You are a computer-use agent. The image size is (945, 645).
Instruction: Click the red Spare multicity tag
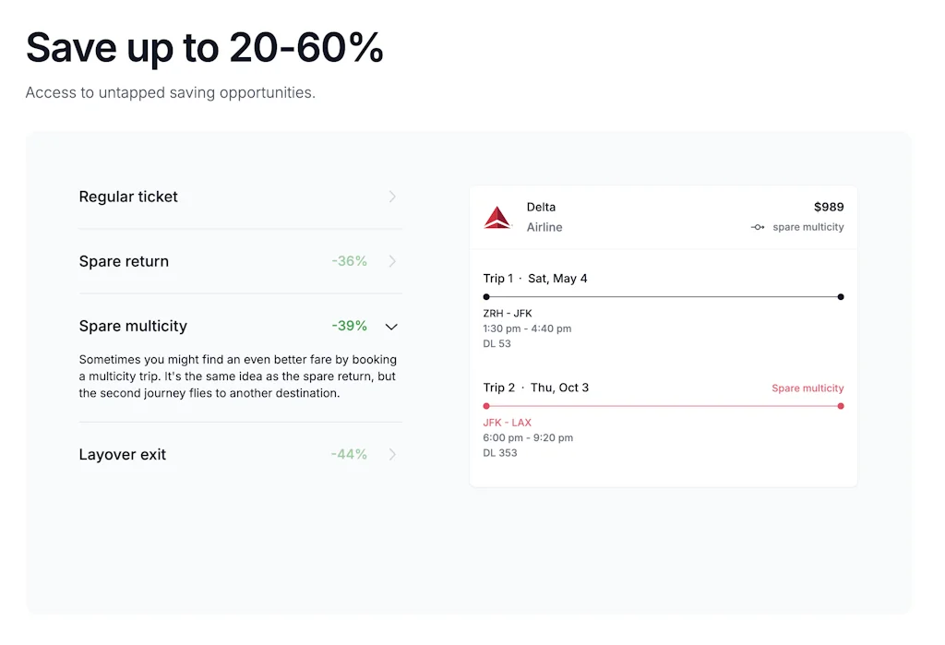pos(807,388)
